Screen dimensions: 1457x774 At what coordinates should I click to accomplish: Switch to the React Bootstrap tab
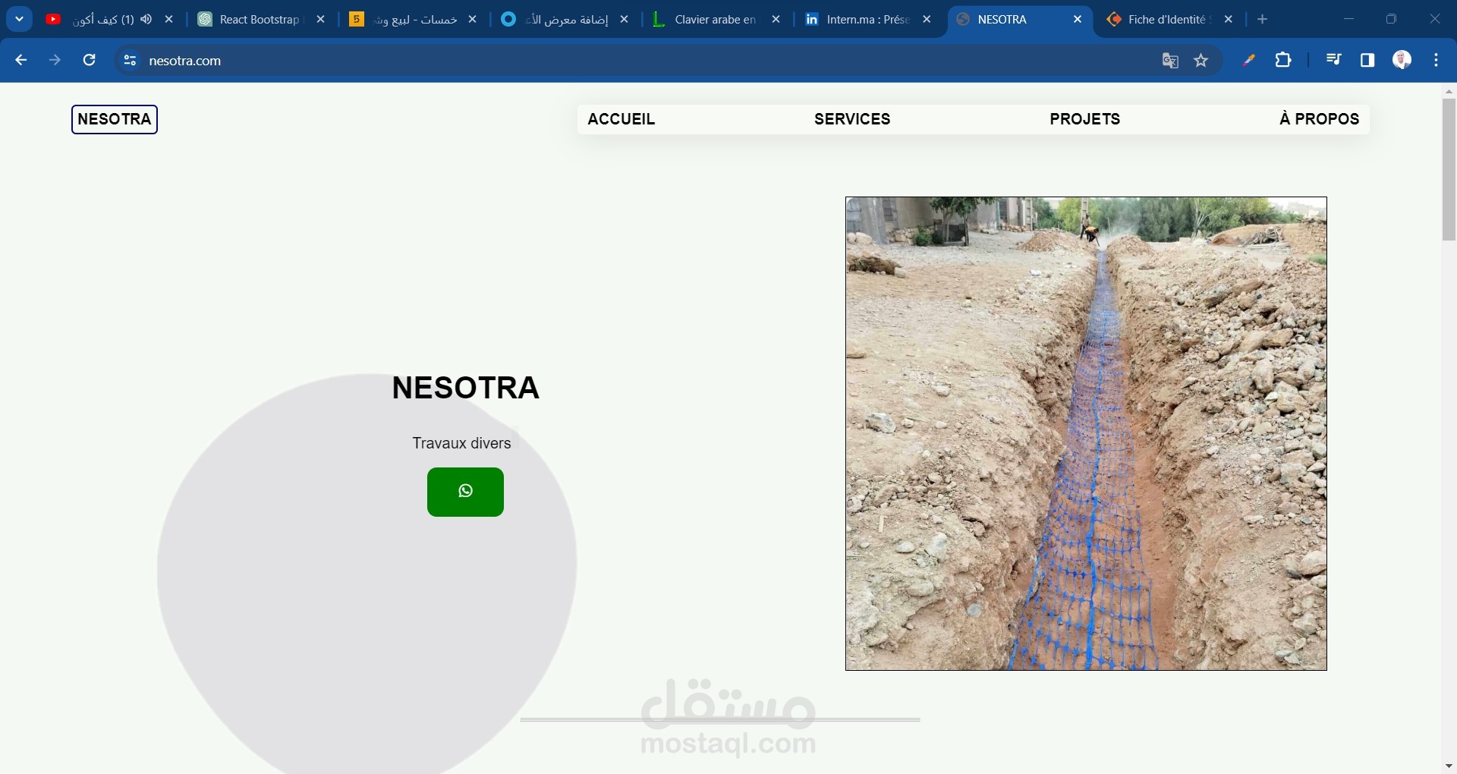coord(258,20)
